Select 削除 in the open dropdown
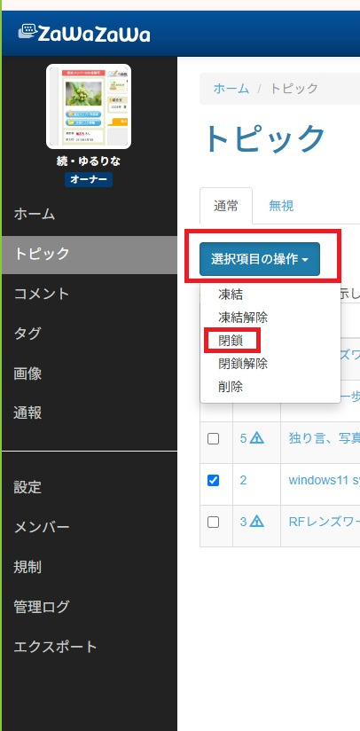This screenshot has height=731, width=360. pos(231,387)
